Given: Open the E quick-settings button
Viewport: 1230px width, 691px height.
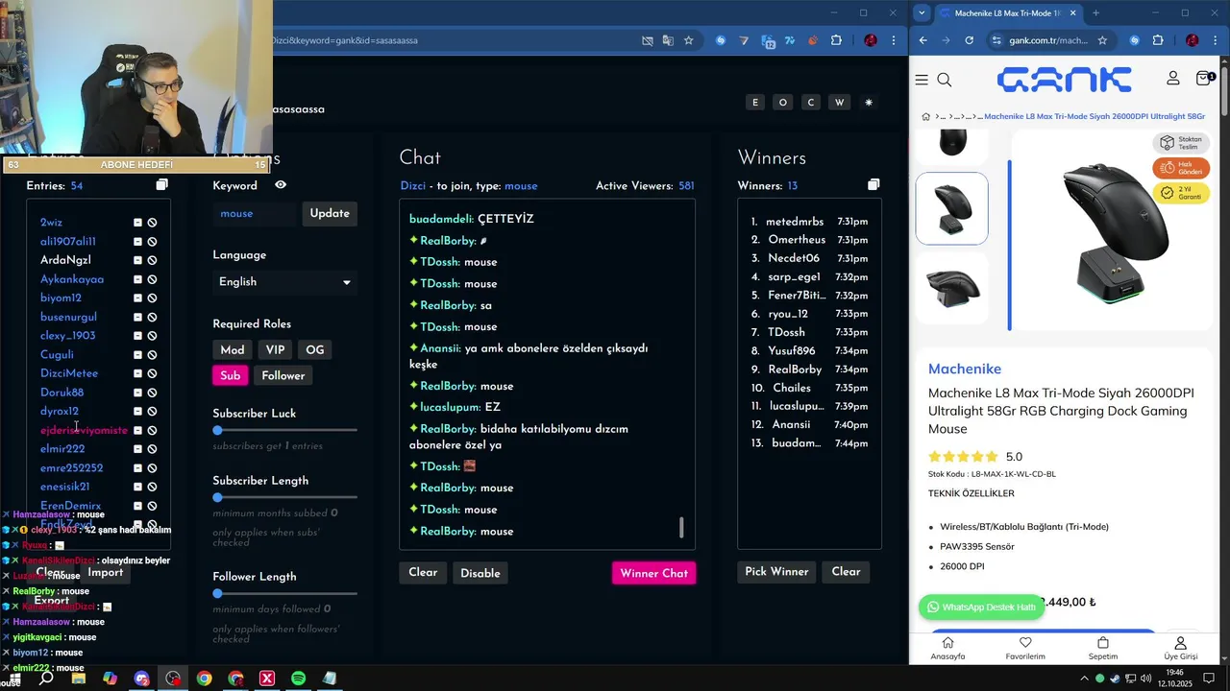Looking at the screenshot, I should (x=755, y=102).
